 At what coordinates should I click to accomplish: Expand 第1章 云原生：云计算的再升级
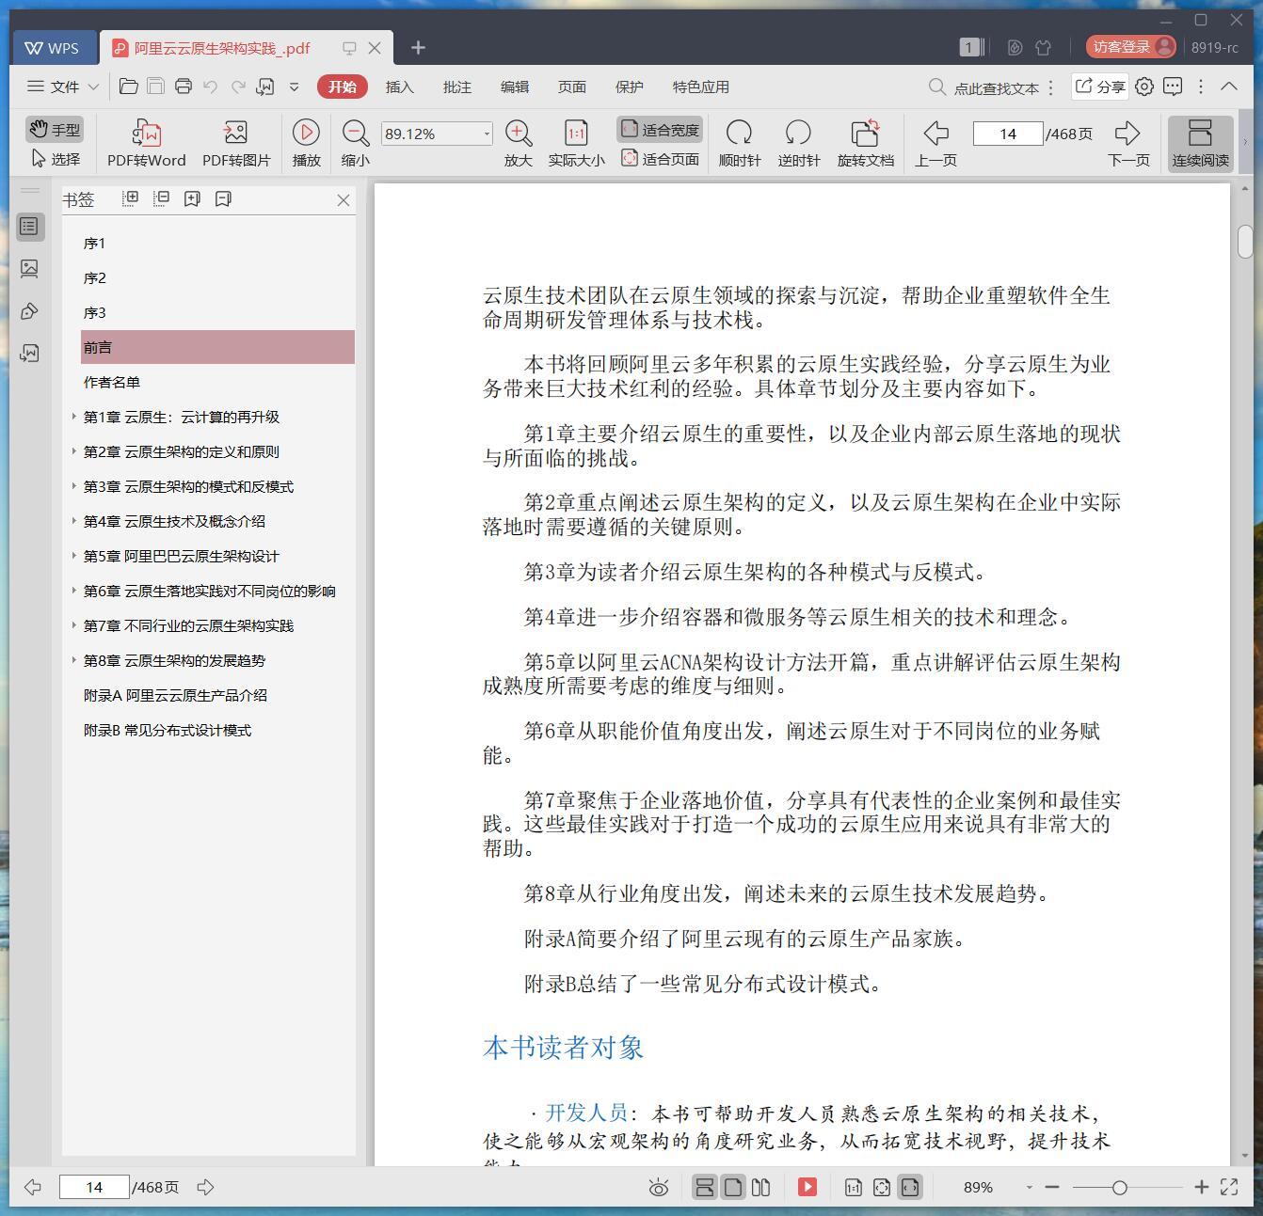[x=74, y=416]
